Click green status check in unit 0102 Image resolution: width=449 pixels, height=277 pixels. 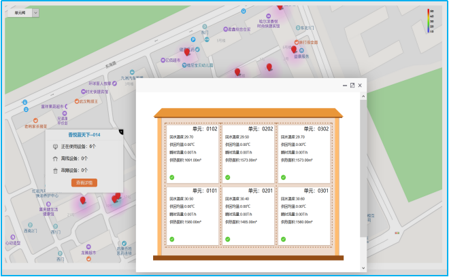pyautogui.click(x=171, y=177)
